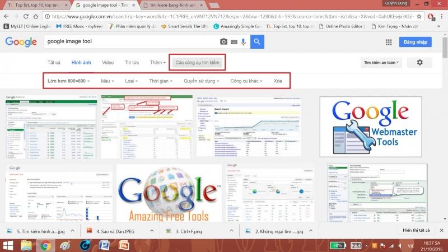Open options for 2. Không ngại tìm download
448x252 pixels.
(311, 231)
